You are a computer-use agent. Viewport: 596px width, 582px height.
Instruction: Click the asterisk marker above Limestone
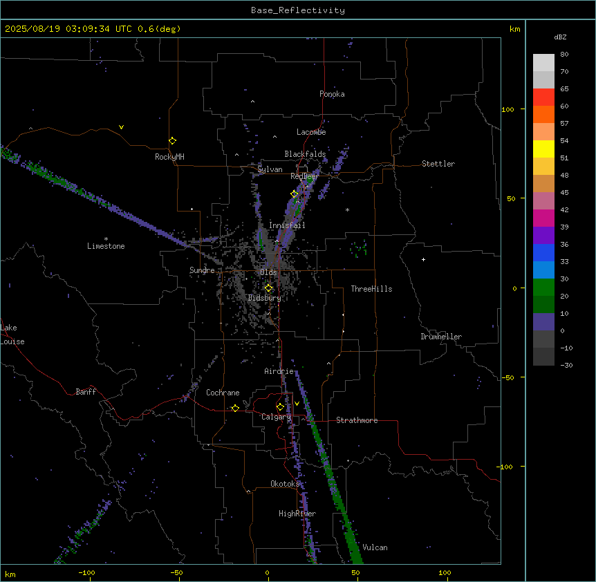[106, 239]
